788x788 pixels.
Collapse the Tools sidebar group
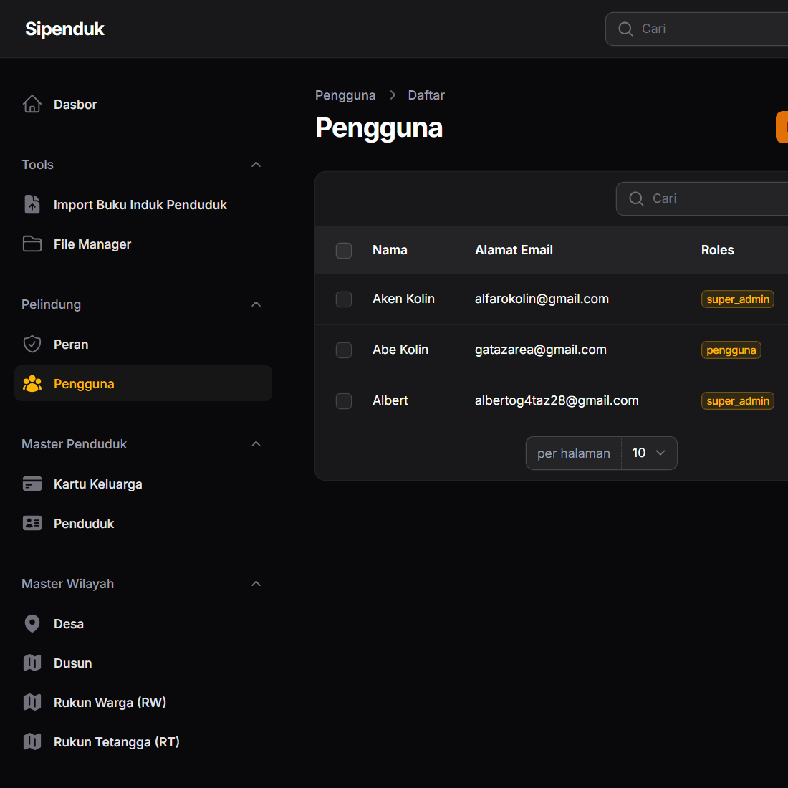click(256, 165)
